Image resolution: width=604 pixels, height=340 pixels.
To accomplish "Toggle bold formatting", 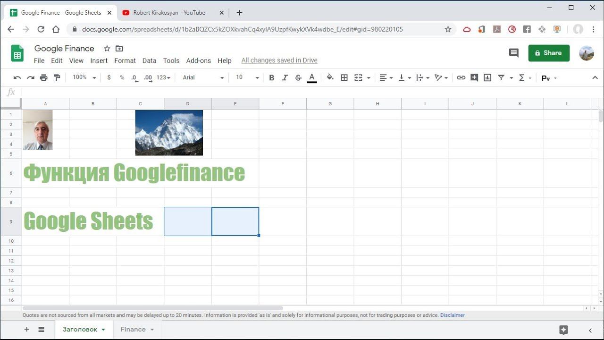I will tap(271, 78).
